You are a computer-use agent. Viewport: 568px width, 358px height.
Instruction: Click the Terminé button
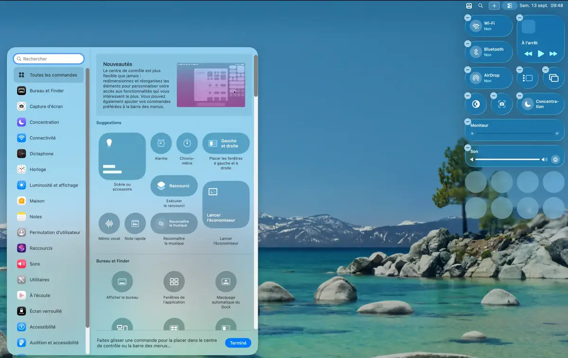point(238,343)
